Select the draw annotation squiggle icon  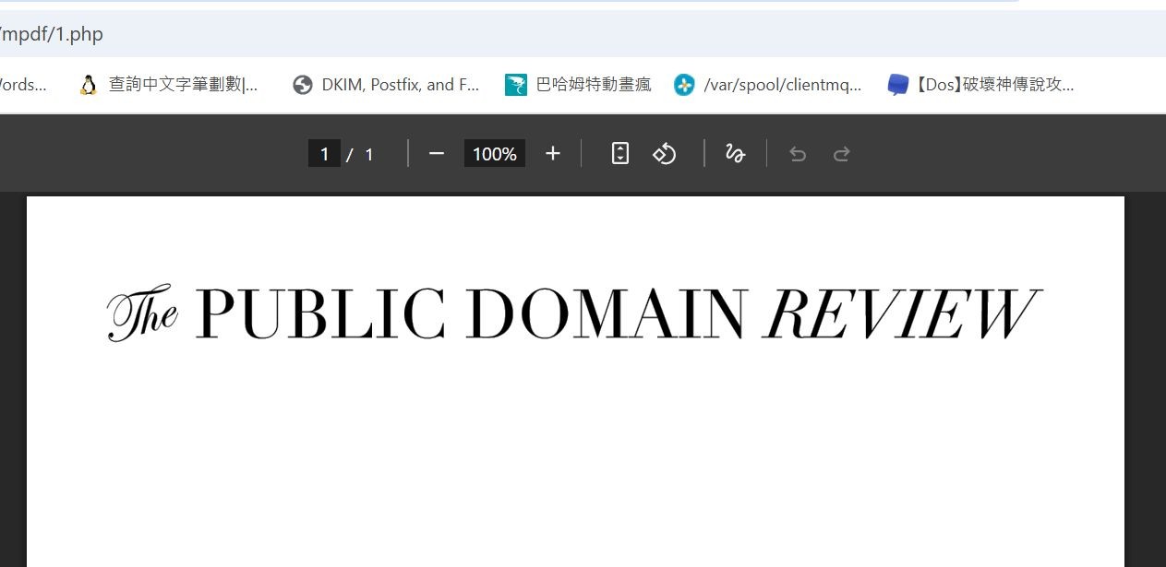[x=735, y=154]
